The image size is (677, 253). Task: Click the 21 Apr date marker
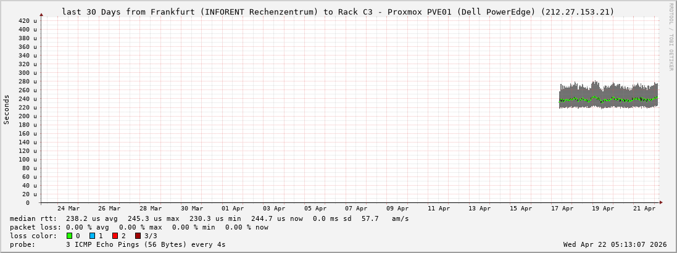coord(644,209)
